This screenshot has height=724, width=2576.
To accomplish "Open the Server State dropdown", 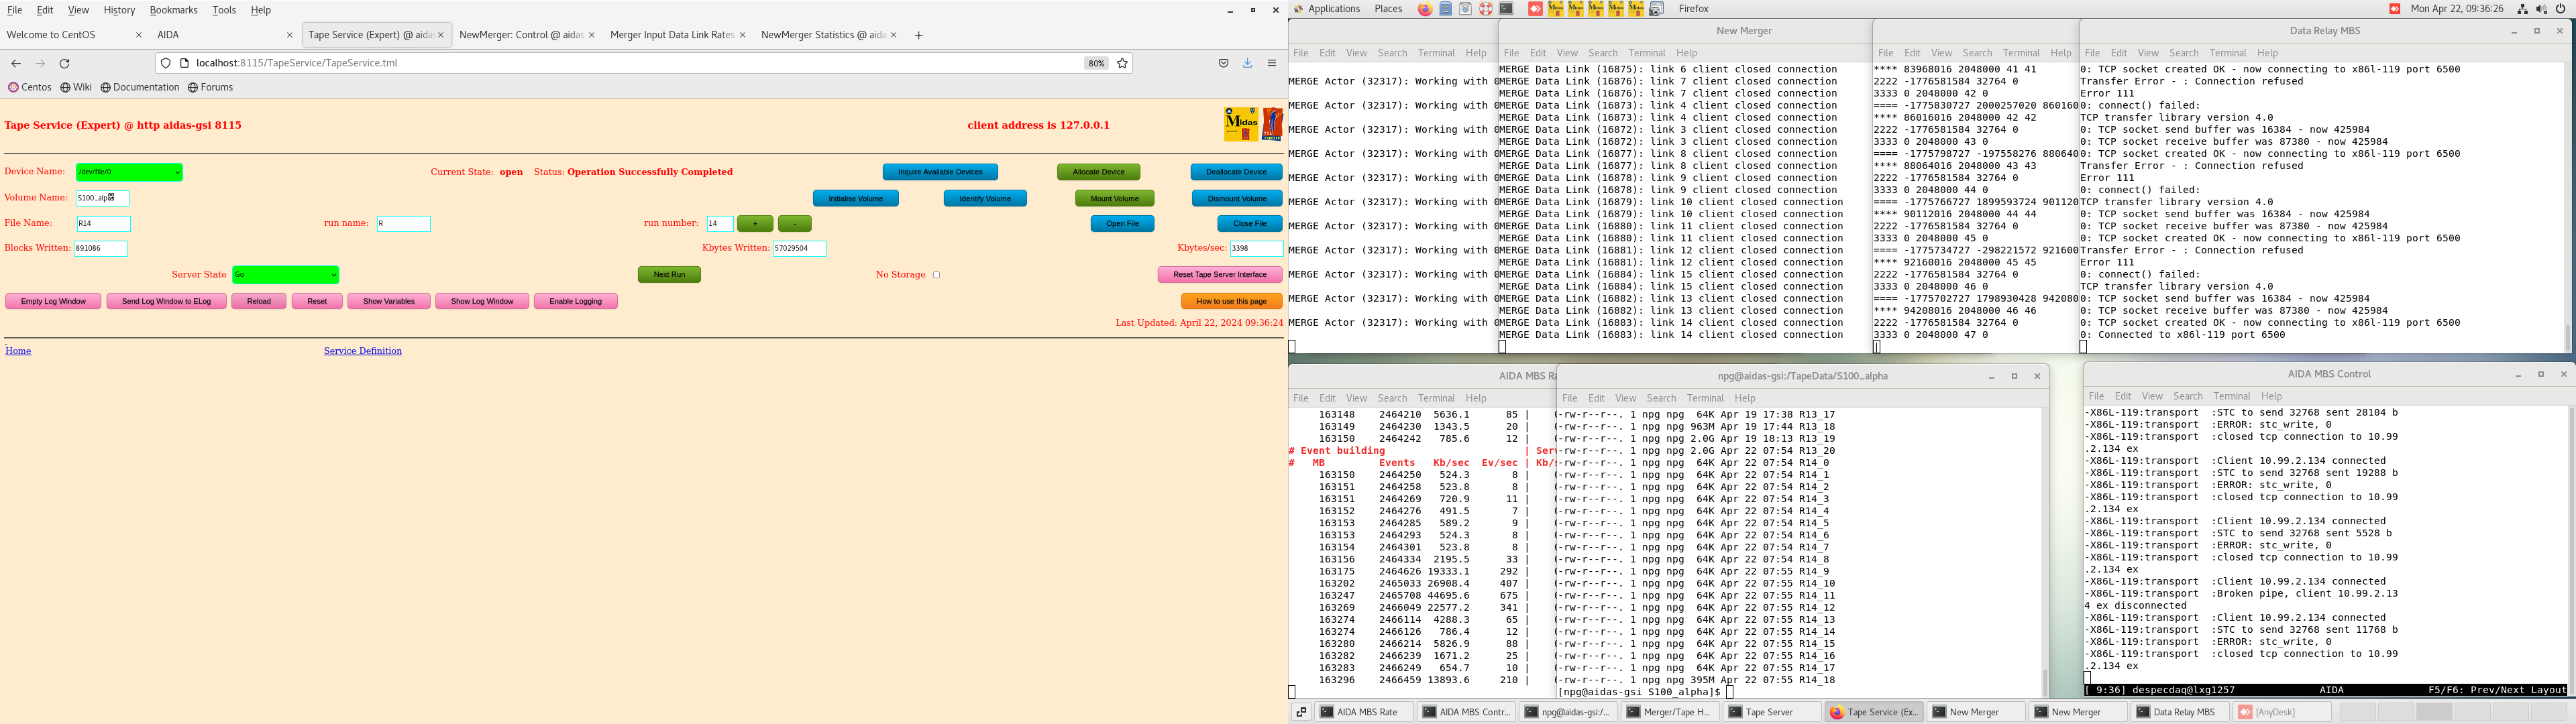I will click(x=286, y=275).
